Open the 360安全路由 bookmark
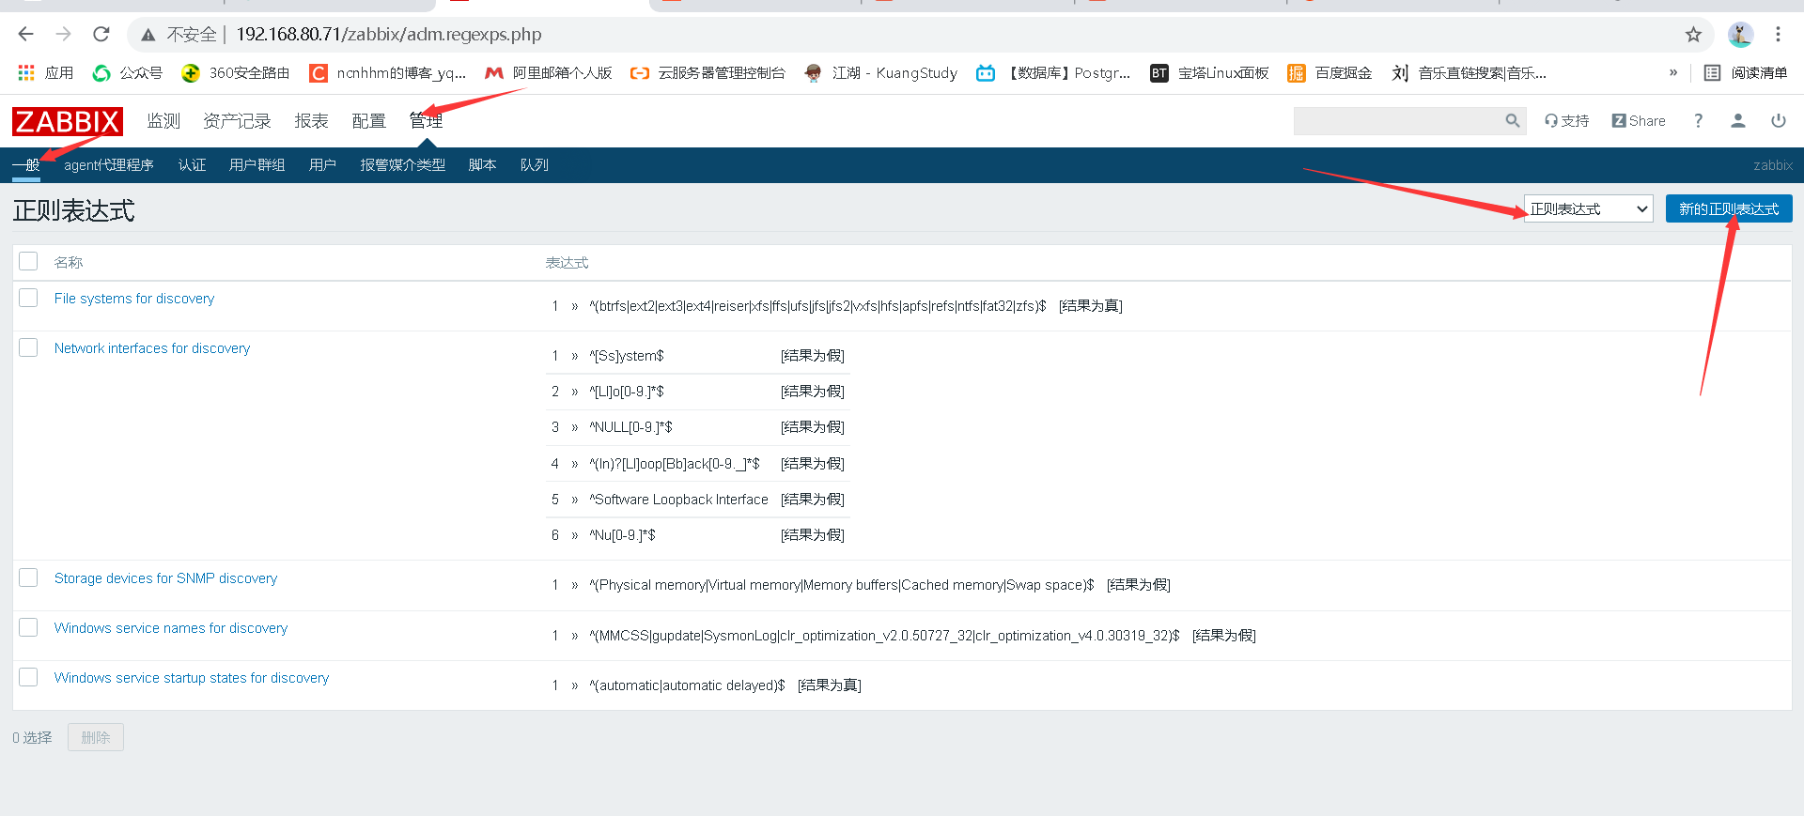Viewport: 1804px width, 816px height. point(236,73)
